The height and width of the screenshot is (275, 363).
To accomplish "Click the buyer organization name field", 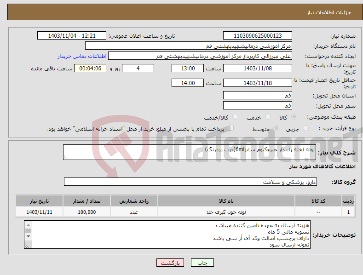I will pos(189,46).
